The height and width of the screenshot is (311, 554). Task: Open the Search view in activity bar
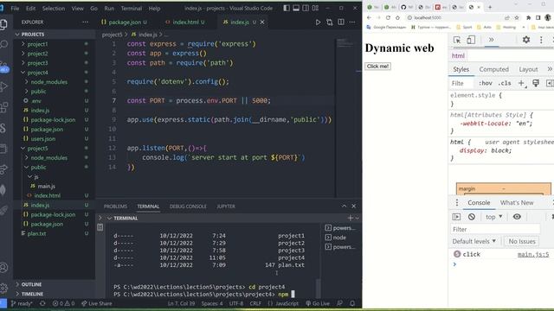point(4,44)
